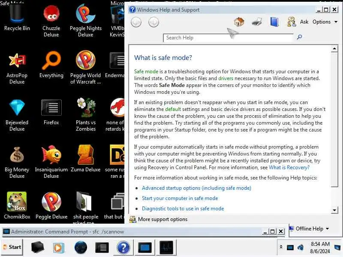The width and height of the screenshot is (343, 257).
Task: Click the Command Prompt taskbar button
Action: (144, 248)
